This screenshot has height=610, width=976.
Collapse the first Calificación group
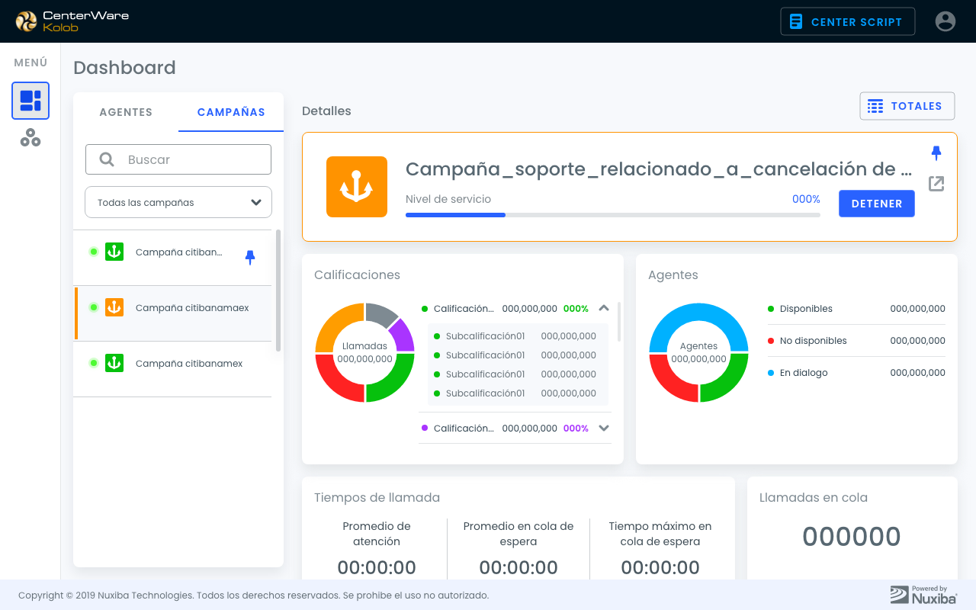(x=604, y=309)
